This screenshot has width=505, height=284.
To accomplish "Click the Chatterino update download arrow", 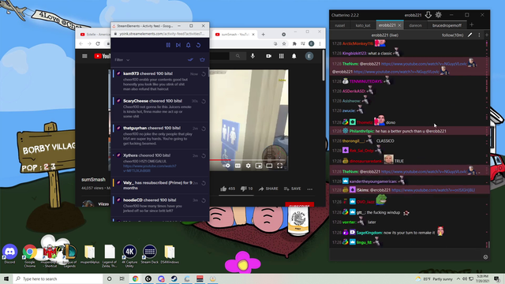I will tap(428, 15).
